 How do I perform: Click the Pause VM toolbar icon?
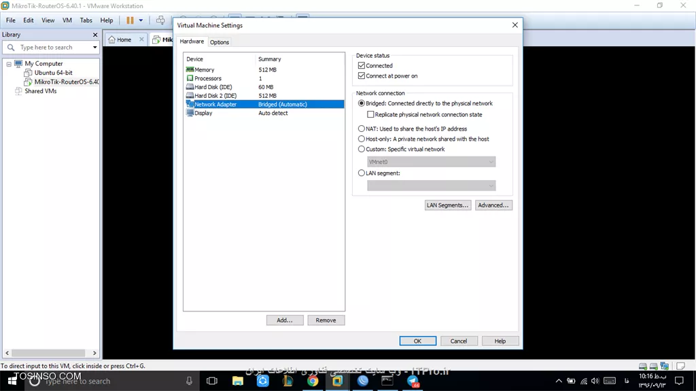(x=130, y=20)
